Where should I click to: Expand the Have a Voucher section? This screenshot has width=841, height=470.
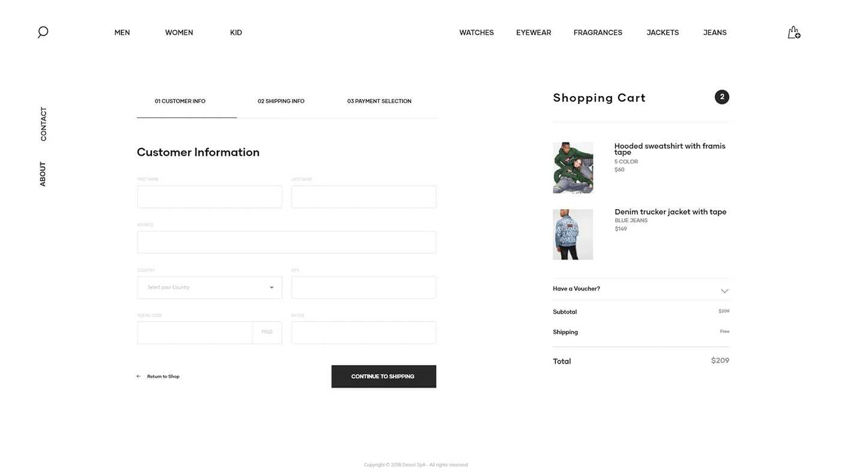tap(724, 290)
